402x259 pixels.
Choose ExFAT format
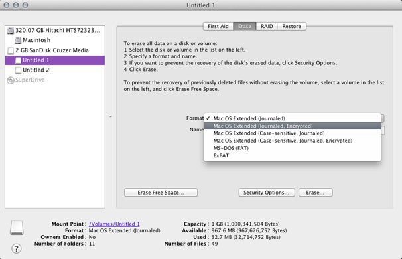[293, 155]
